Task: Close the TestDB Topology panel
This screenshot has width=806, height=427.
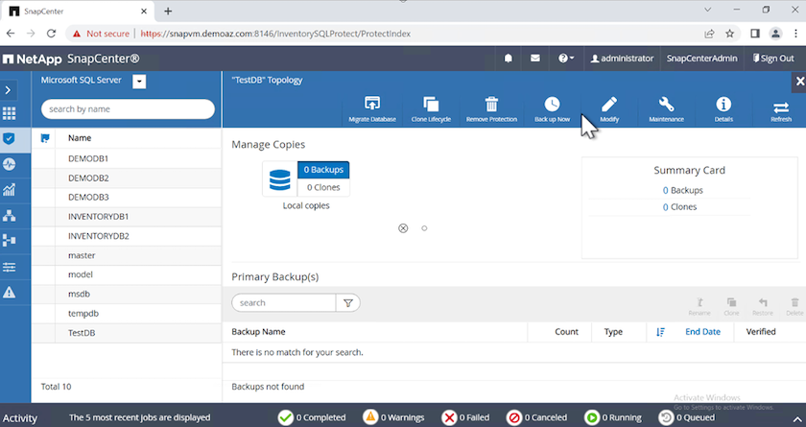Action: [x=800, y=82]
